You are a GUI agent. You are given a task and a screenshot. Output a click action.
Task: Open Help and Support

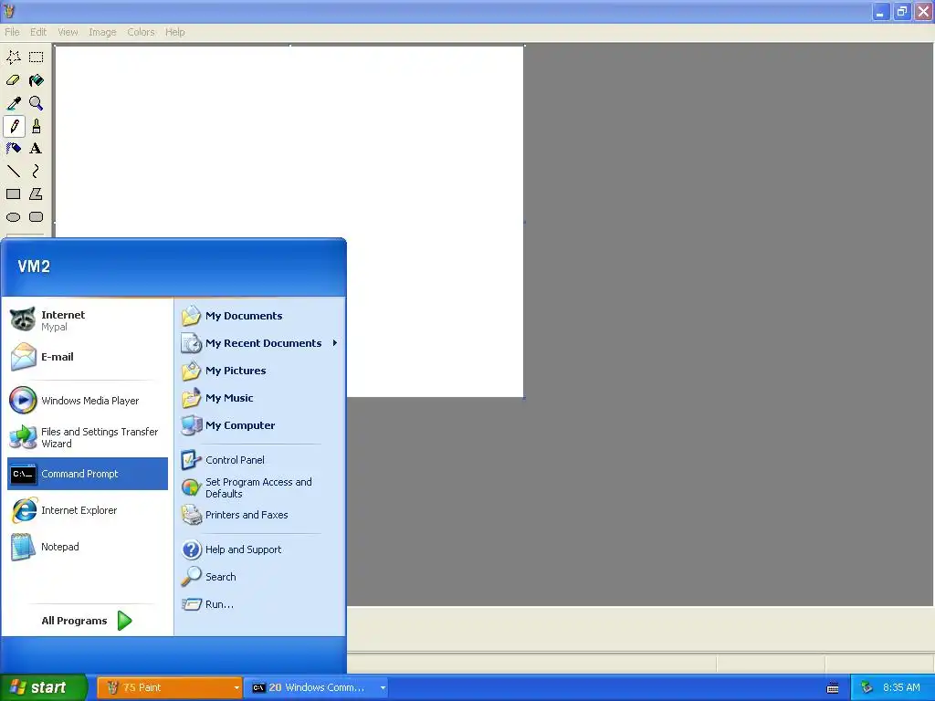260,549
